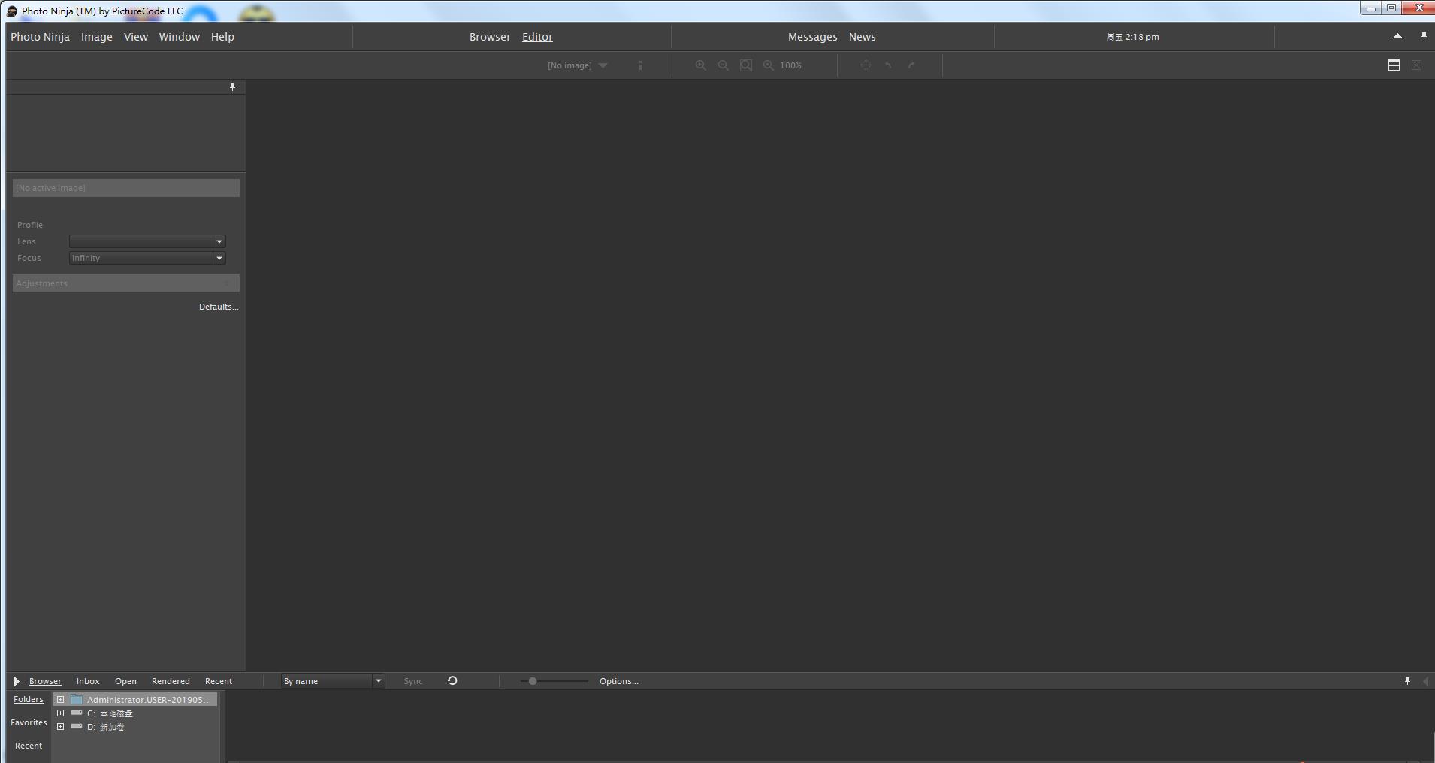Select the pan/move crosshair tool
Image resolution: width=1435 pixels, height=763 pixels.
click(x=866, y=65)
